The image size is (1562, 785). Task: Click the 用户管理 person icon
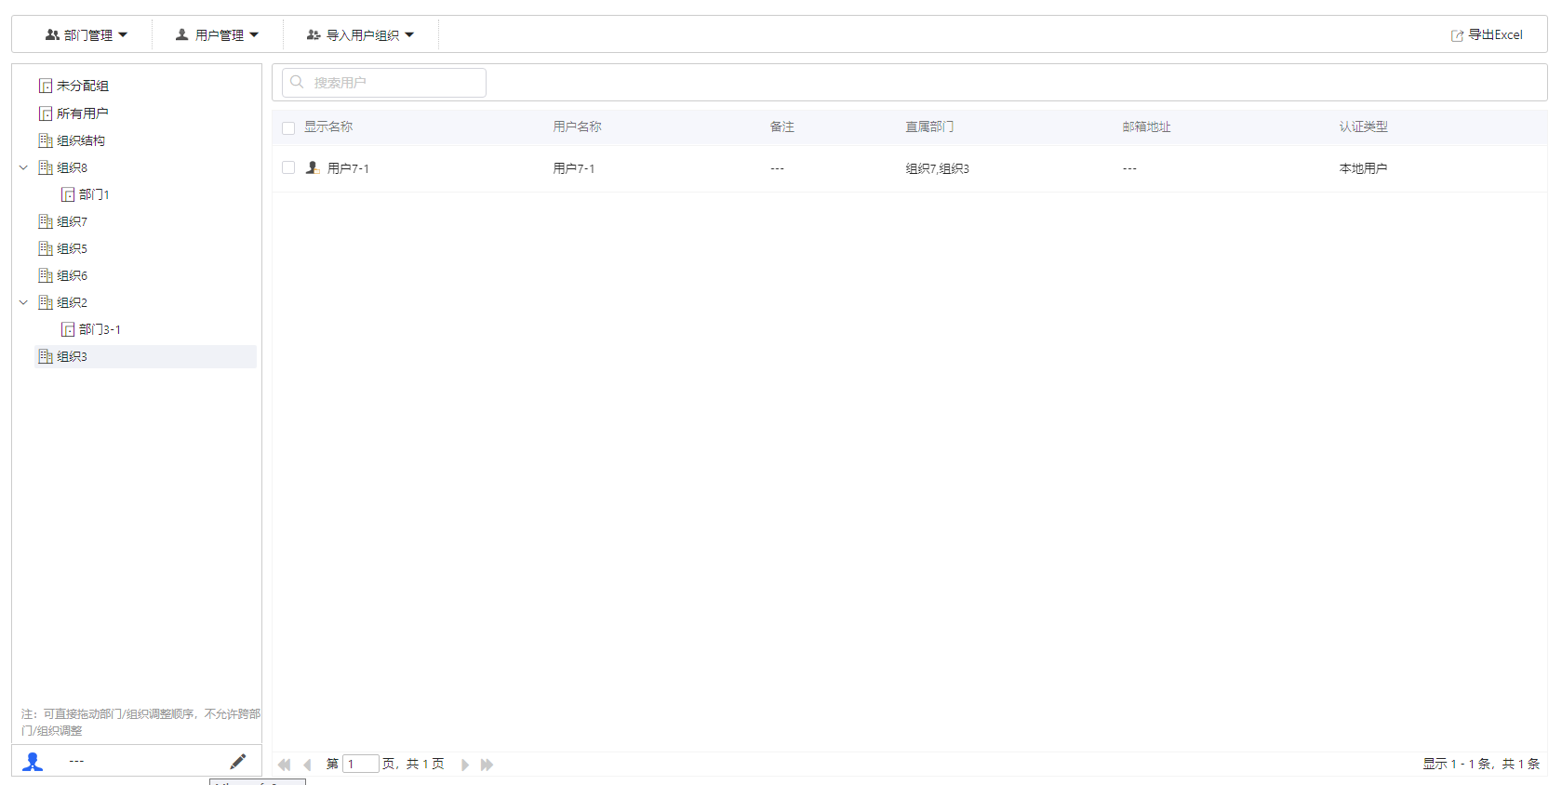[182, 34]
